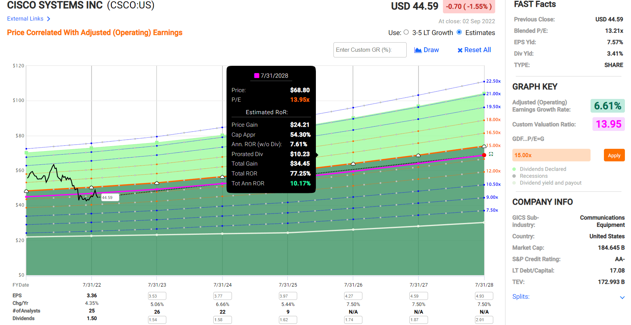Edit the 7/31/25 EPS value 3.97
631x325 pixels.
288,296
